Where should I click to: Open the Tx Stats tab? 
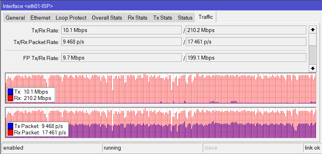pyautogui.click(x=163, y=18)
